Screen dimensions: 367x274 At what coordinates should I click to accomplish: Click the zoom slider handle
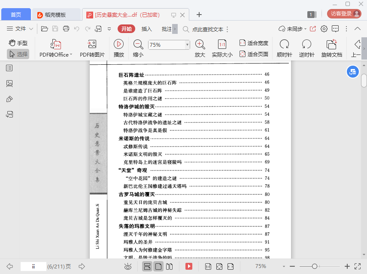coord(315,266)
